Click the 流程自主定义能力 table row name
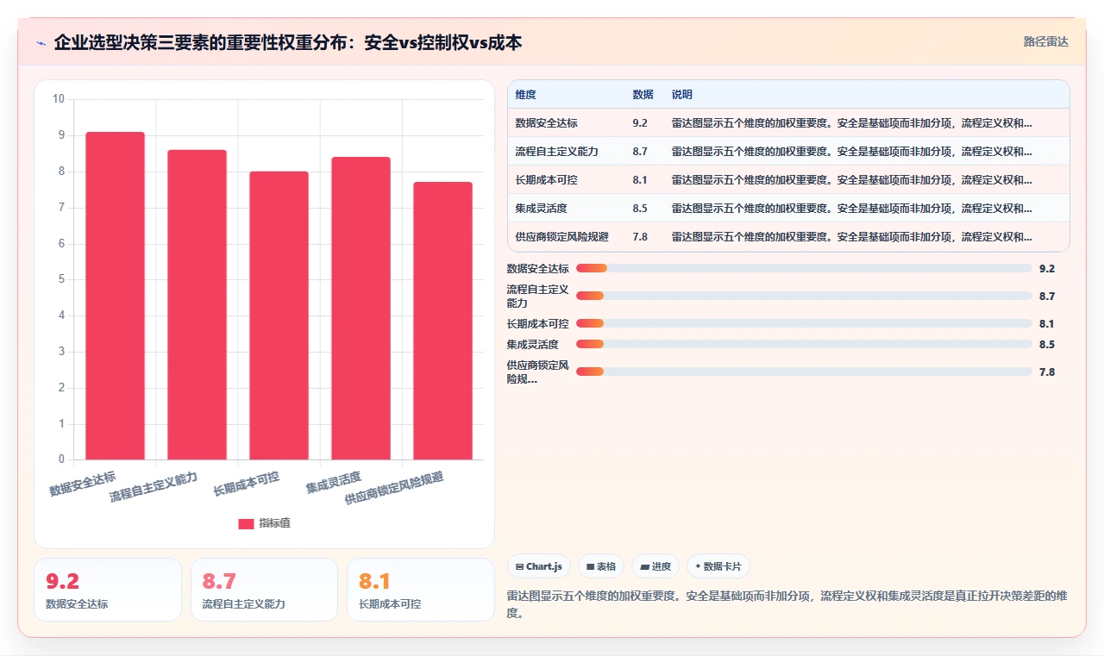Image resolution: width=1104 pixels, height=656 pixels. [557, 152]
